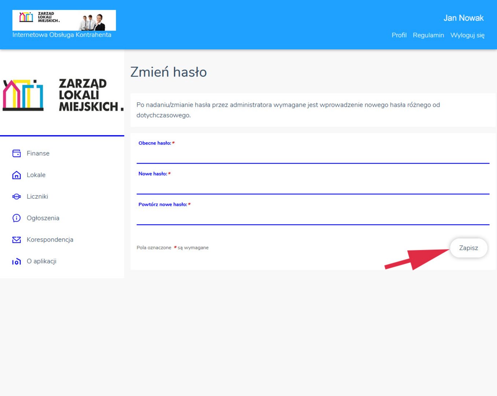Select the Powtórz nowe hasło field

pyautogui.click(x=313, y=217)
